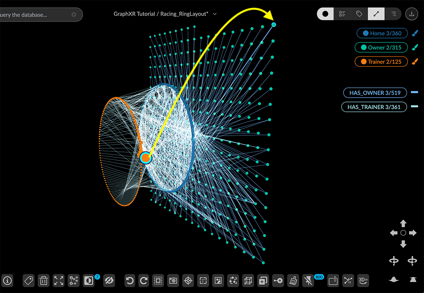Select the Horse 3/360 category pill
424x293 pixels.
tap(382, 33)
